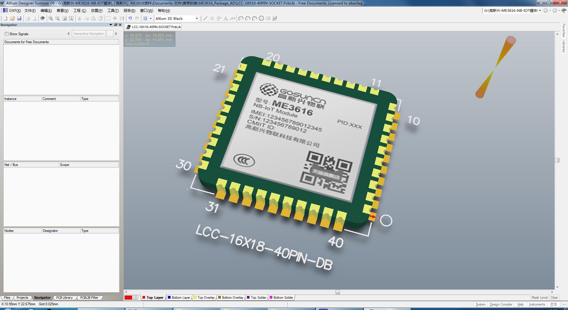Click the Save diskette icon in toolbar
The image size is (568, 310).
pyautogui.click(x=19, y=18)
